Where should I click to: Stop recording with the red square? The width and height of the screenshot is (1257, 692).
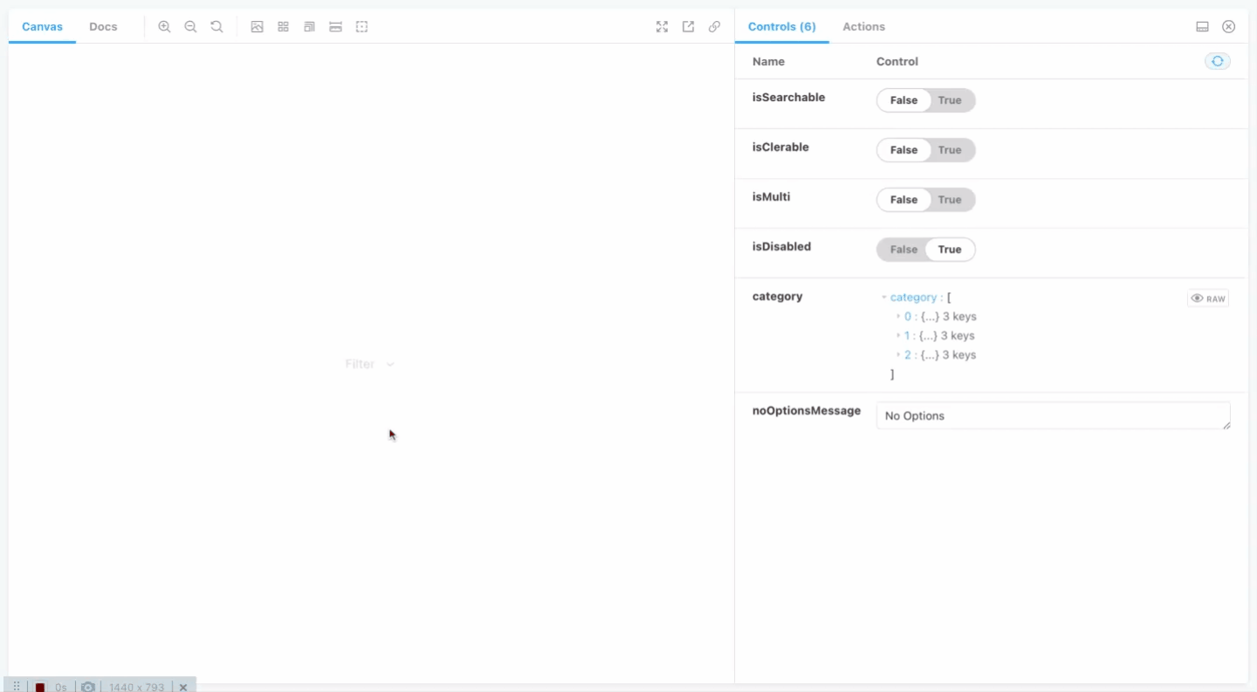point(40,688)
